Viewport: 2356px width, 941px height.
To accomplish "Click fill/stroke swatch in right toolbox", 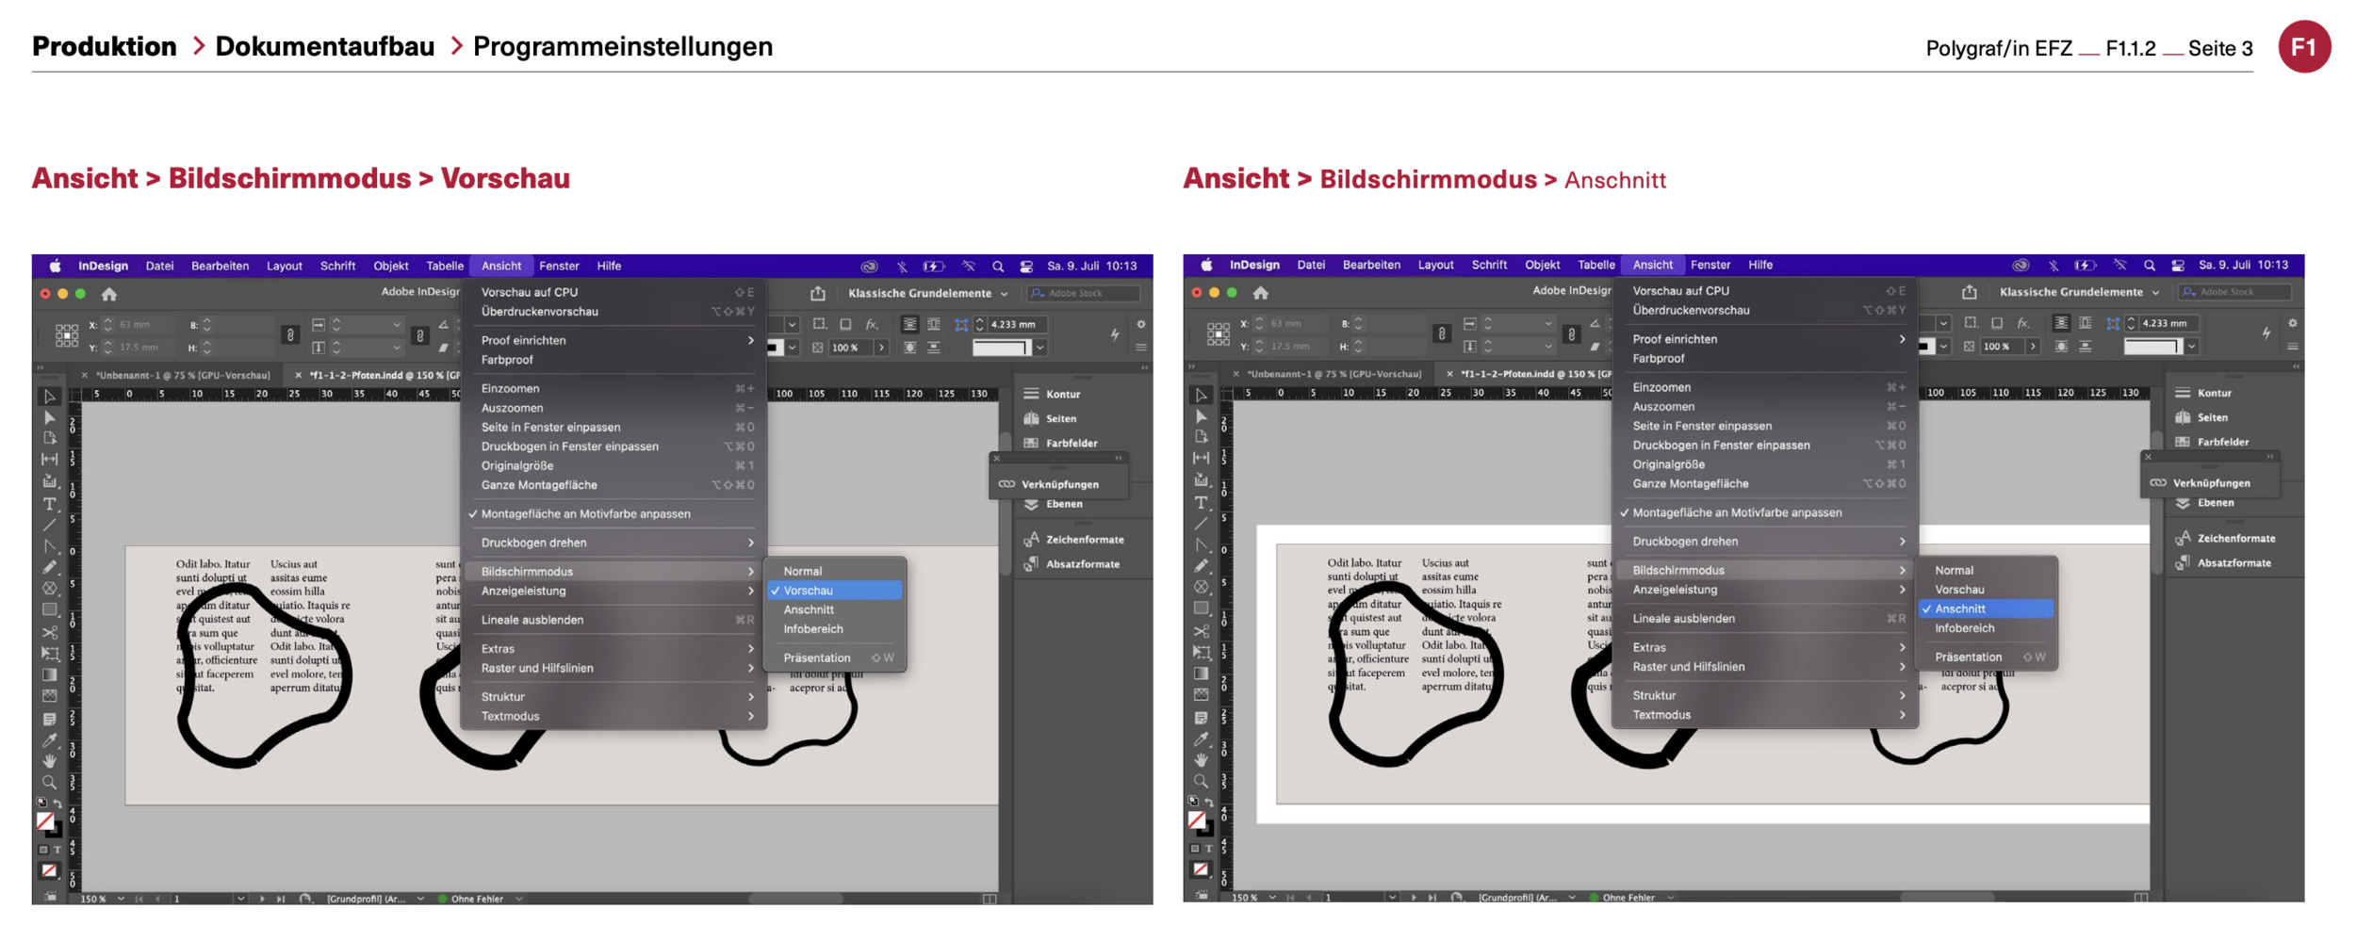I will click(1200, 823).
